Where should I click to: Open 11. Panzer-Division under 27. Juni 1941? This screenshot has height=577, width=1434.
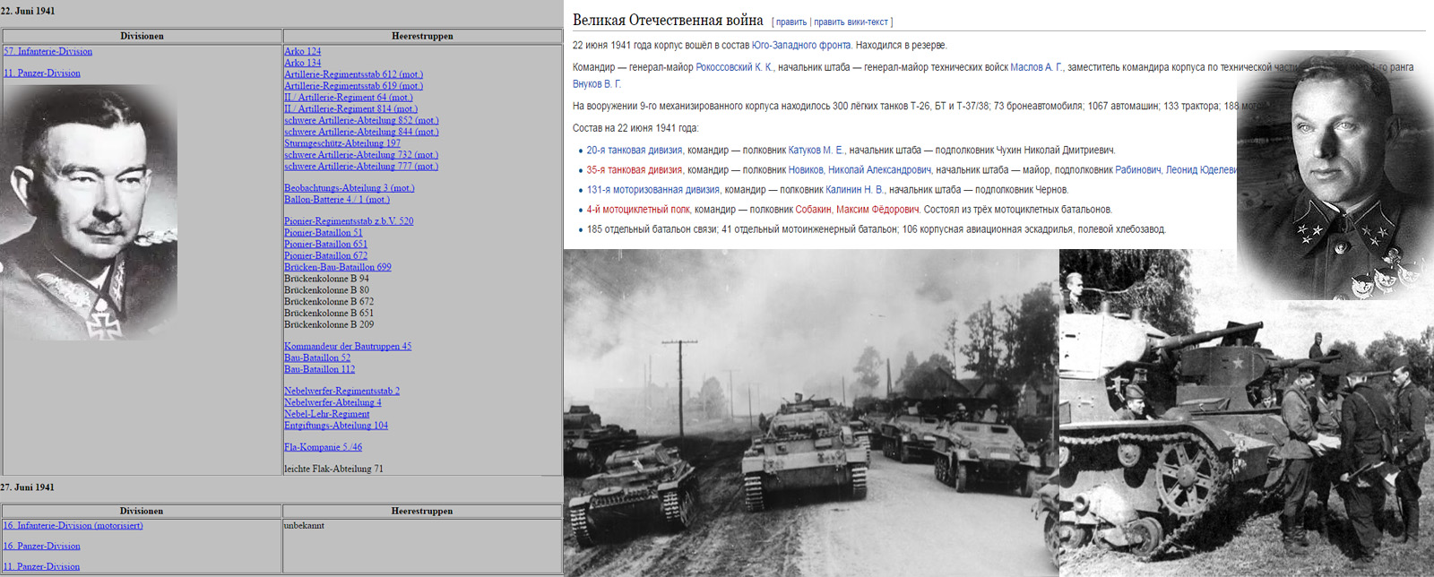(x=42, y=567)
